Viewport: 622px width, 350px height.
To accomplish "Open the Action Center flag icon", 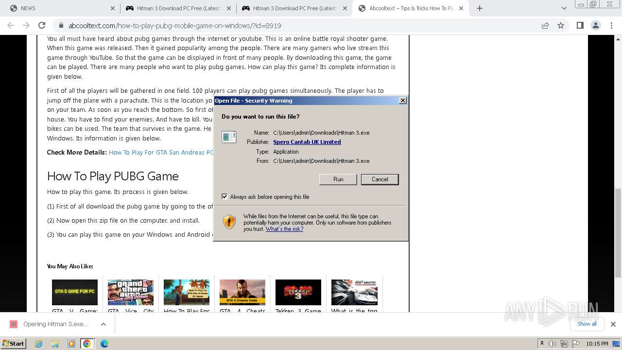I will pyautogui.click(x=576, y=344).
